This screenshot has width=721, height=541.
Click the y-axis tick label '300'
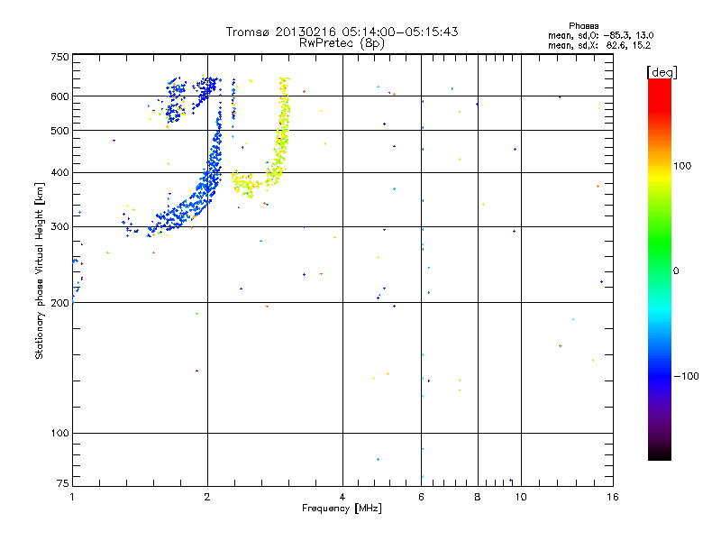(x=59, y=227)
